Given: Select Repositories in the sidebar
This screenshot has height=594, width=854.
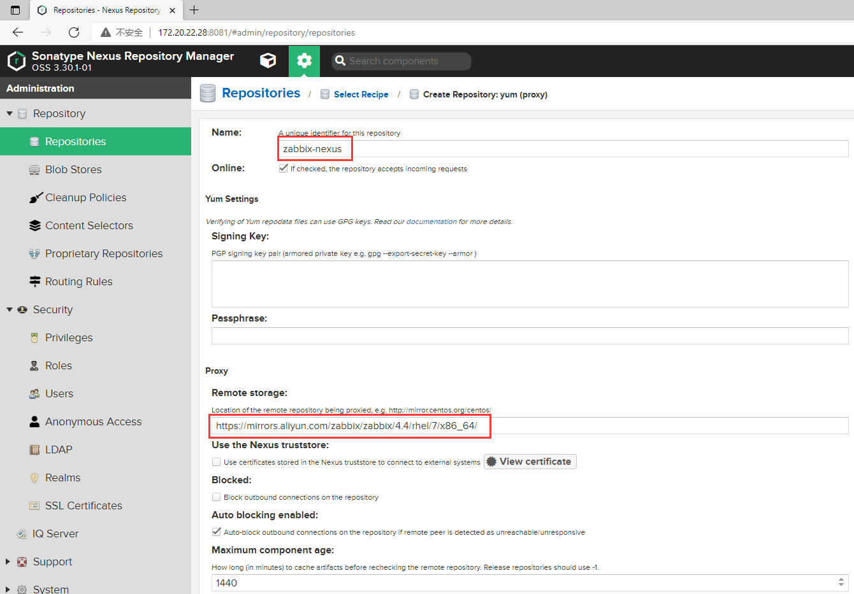Looking at the screenshot, I should point(96,141).
